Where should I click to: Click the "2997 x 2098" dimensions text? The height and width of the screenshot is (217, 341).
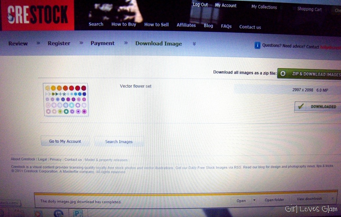tap(303, 90)
